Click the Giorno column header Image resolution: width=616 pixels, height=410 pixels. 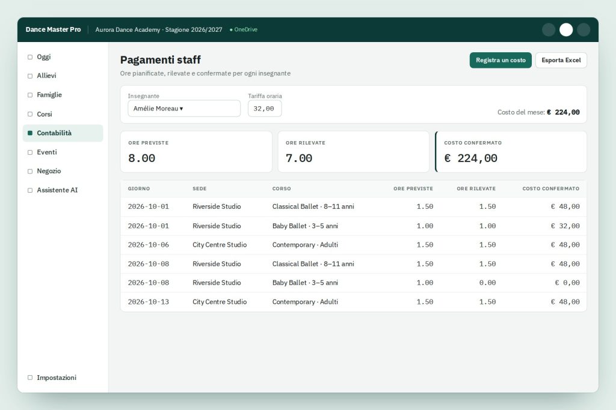(139, 188)
